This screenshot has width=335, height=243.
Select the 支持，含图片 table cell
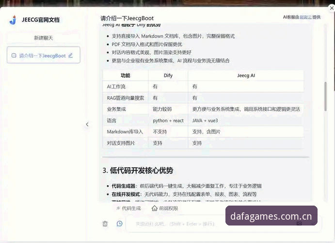point(246,132)
